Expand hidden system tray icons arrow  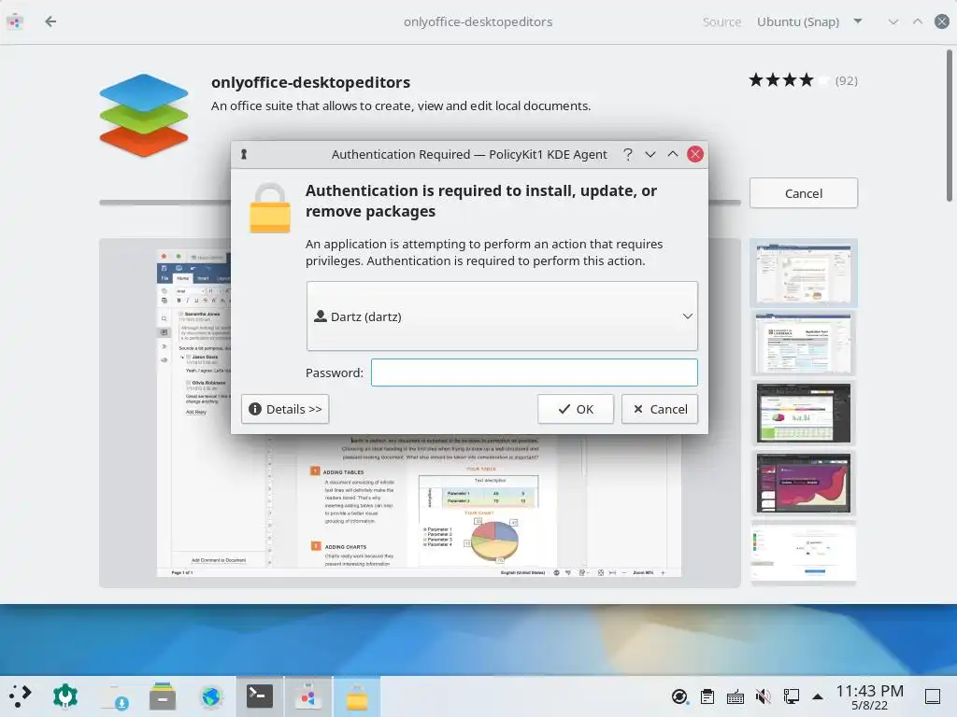[818, 696]
